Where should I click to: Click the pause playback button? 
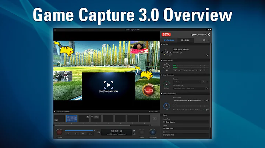pyautogui.click(x=75, y=134)
